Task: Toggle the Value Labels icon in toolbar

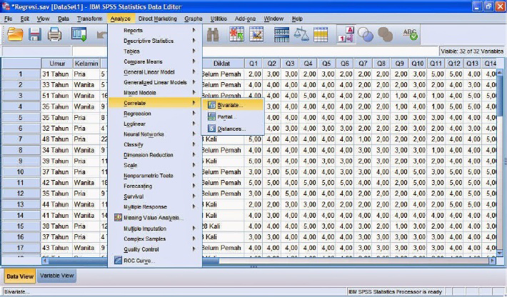Action: coord(346,34)
